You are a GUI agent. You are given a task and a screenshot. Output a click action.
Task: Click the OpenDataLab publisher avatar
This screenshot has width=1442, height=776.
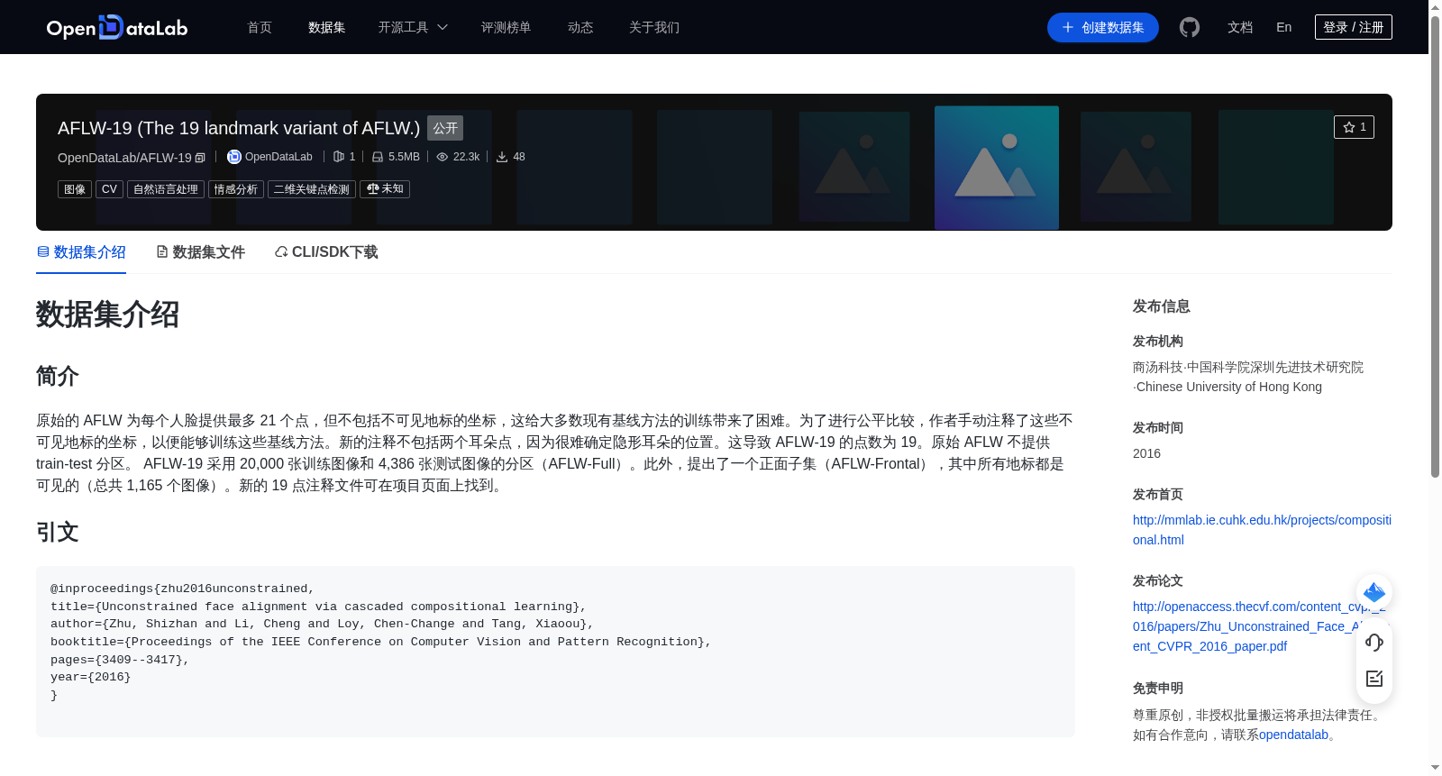(x=234, y=157)
